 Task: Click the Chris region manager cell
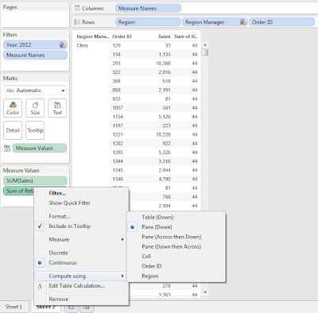(82, 45)
